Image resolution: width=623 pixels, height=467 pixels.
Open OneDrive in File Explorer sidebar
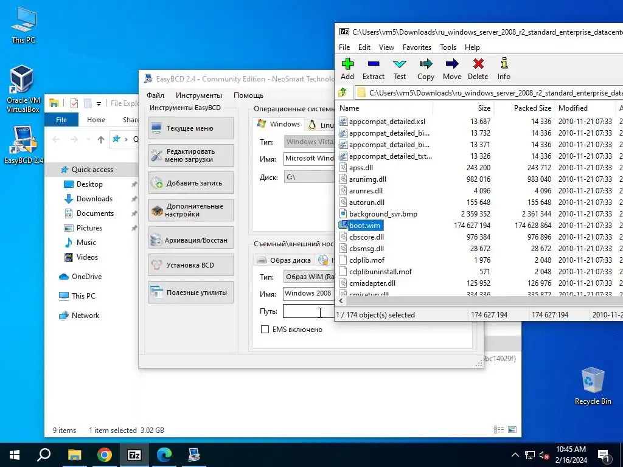86,277
